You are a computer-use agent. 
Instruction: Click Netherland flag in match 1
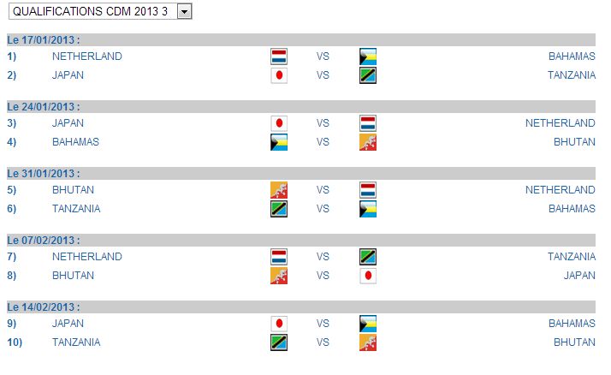point(279,57)
